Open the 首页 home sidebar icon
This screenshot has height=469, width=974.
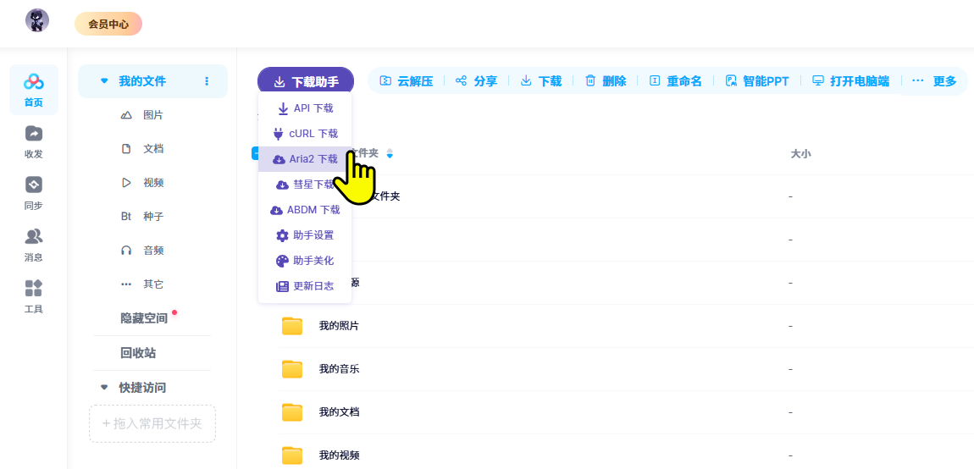click(x=34, y=90)
